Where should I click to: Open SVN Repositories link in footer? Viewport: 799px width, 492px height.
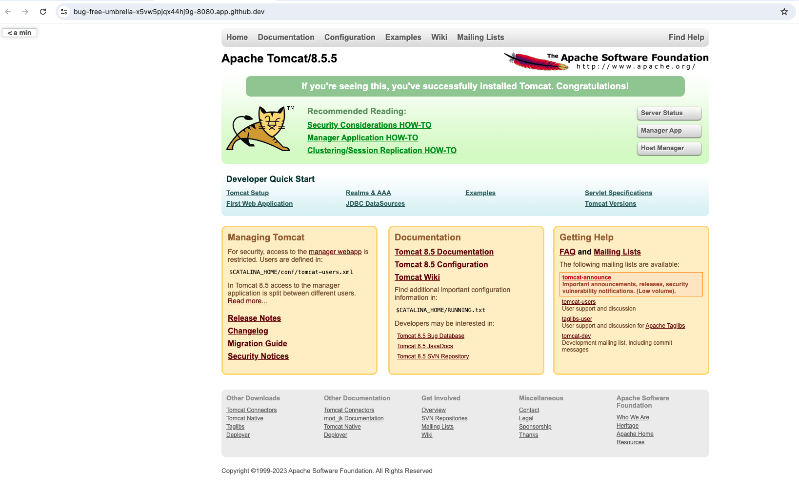coord(444,418)
